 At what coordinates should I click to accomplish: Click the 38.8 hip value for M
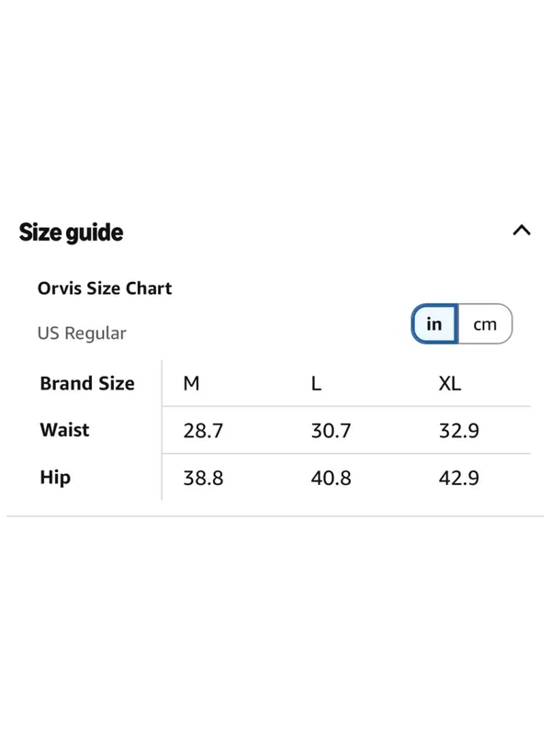(203, 478)
